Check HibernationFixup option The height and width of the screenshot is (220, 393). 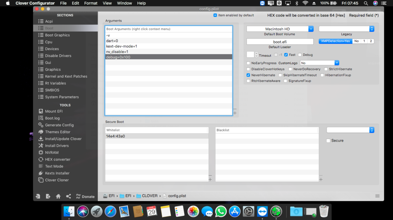point(322,75)
